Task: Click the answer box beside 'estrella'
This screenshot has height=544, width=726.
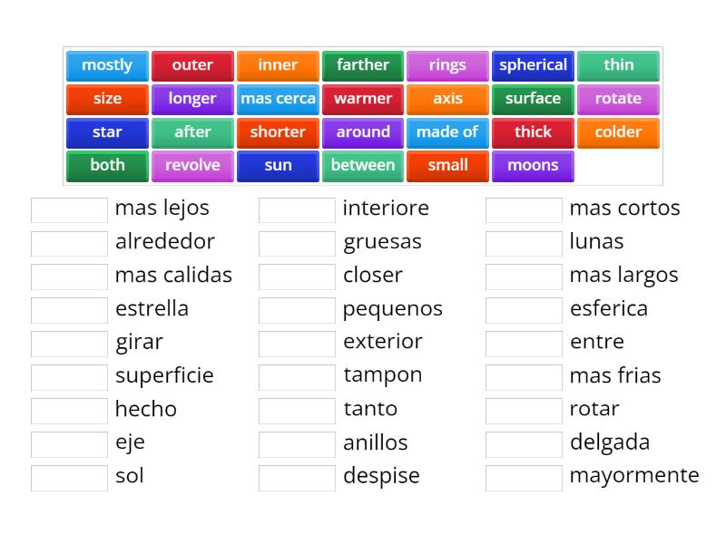Action: point(70,309)
